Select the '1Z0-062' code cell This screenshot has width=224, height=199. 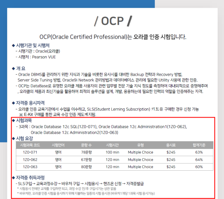click(30, 160)
